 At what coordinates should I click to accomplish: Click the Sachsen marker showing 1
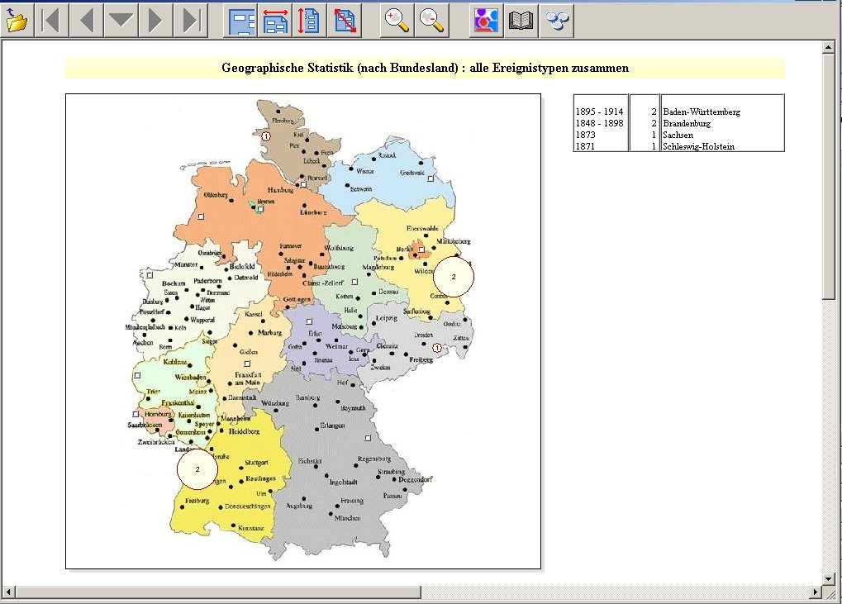click(437, 348)
